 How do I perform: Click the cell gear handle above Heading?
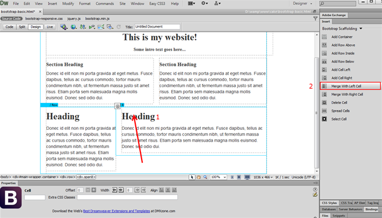point(118,106)
